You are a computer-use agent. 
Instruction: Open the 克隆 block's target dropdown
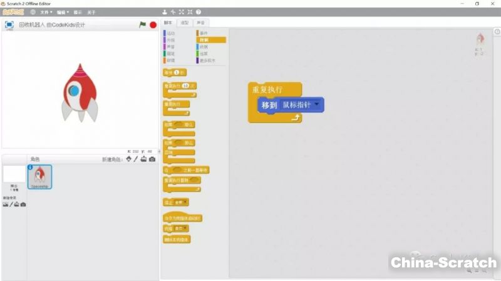click(x=185, y=229)
